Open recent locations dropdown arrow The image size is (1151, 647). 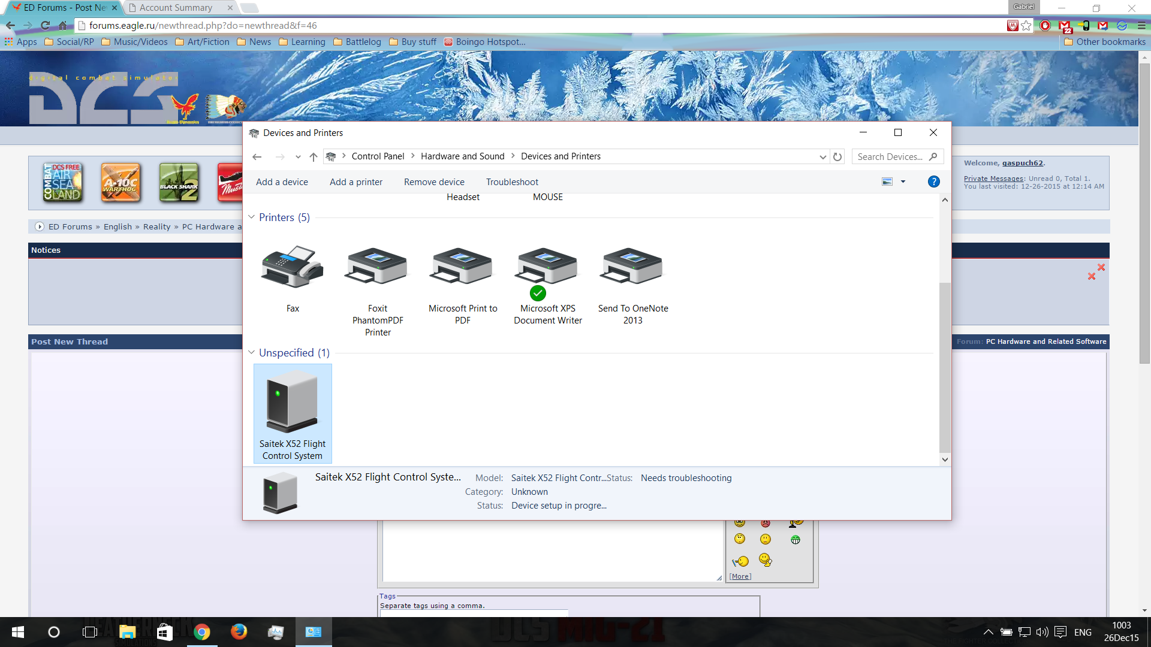(x=298, y=157)
